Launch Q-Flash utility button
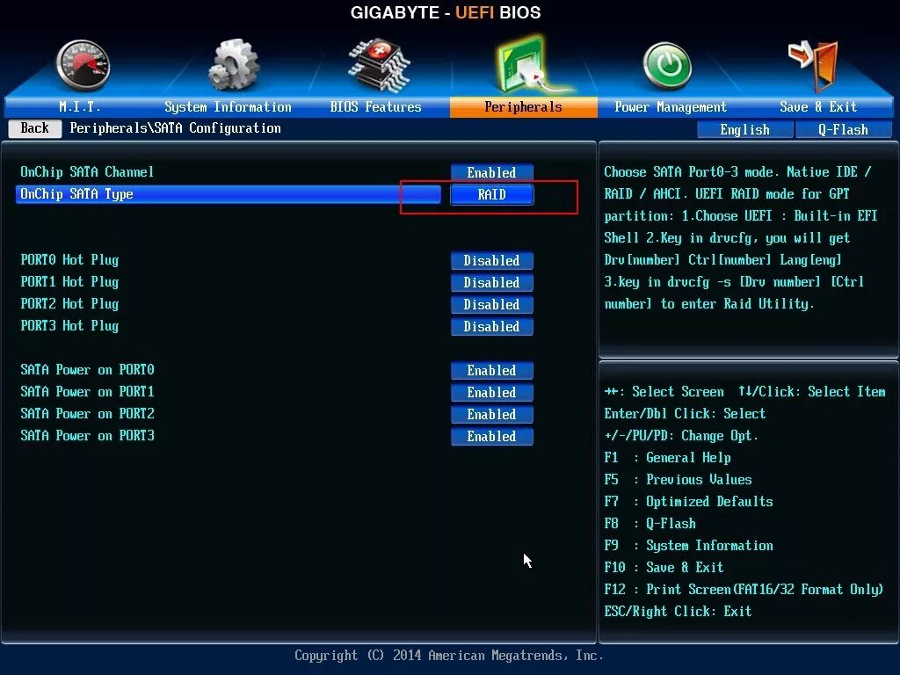Screen dimensions: 900x675 coord(843,130)
